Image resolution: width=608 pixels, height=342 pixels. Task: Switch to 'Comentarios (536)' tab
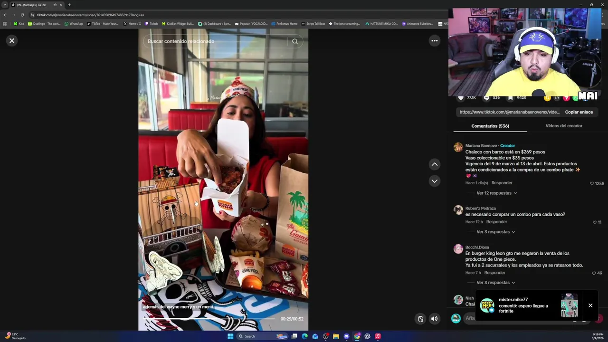click(x=490, y=126)
